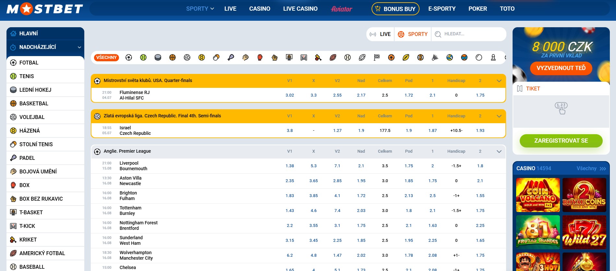Open LEDNÍ HOKEJ in the sidebar
This screenshot has width=616, height=271.
point(45,90)
